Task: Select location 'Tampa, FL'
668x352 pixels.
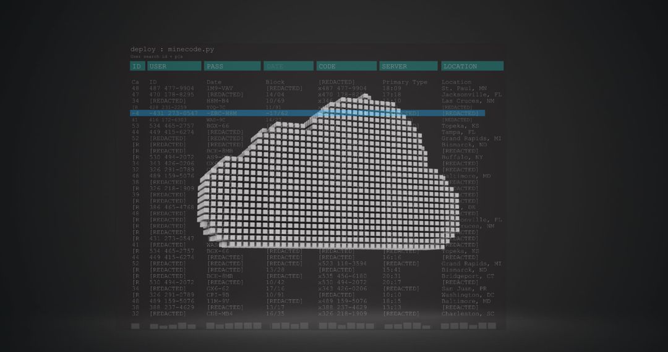Action: (x=458, y=132)
